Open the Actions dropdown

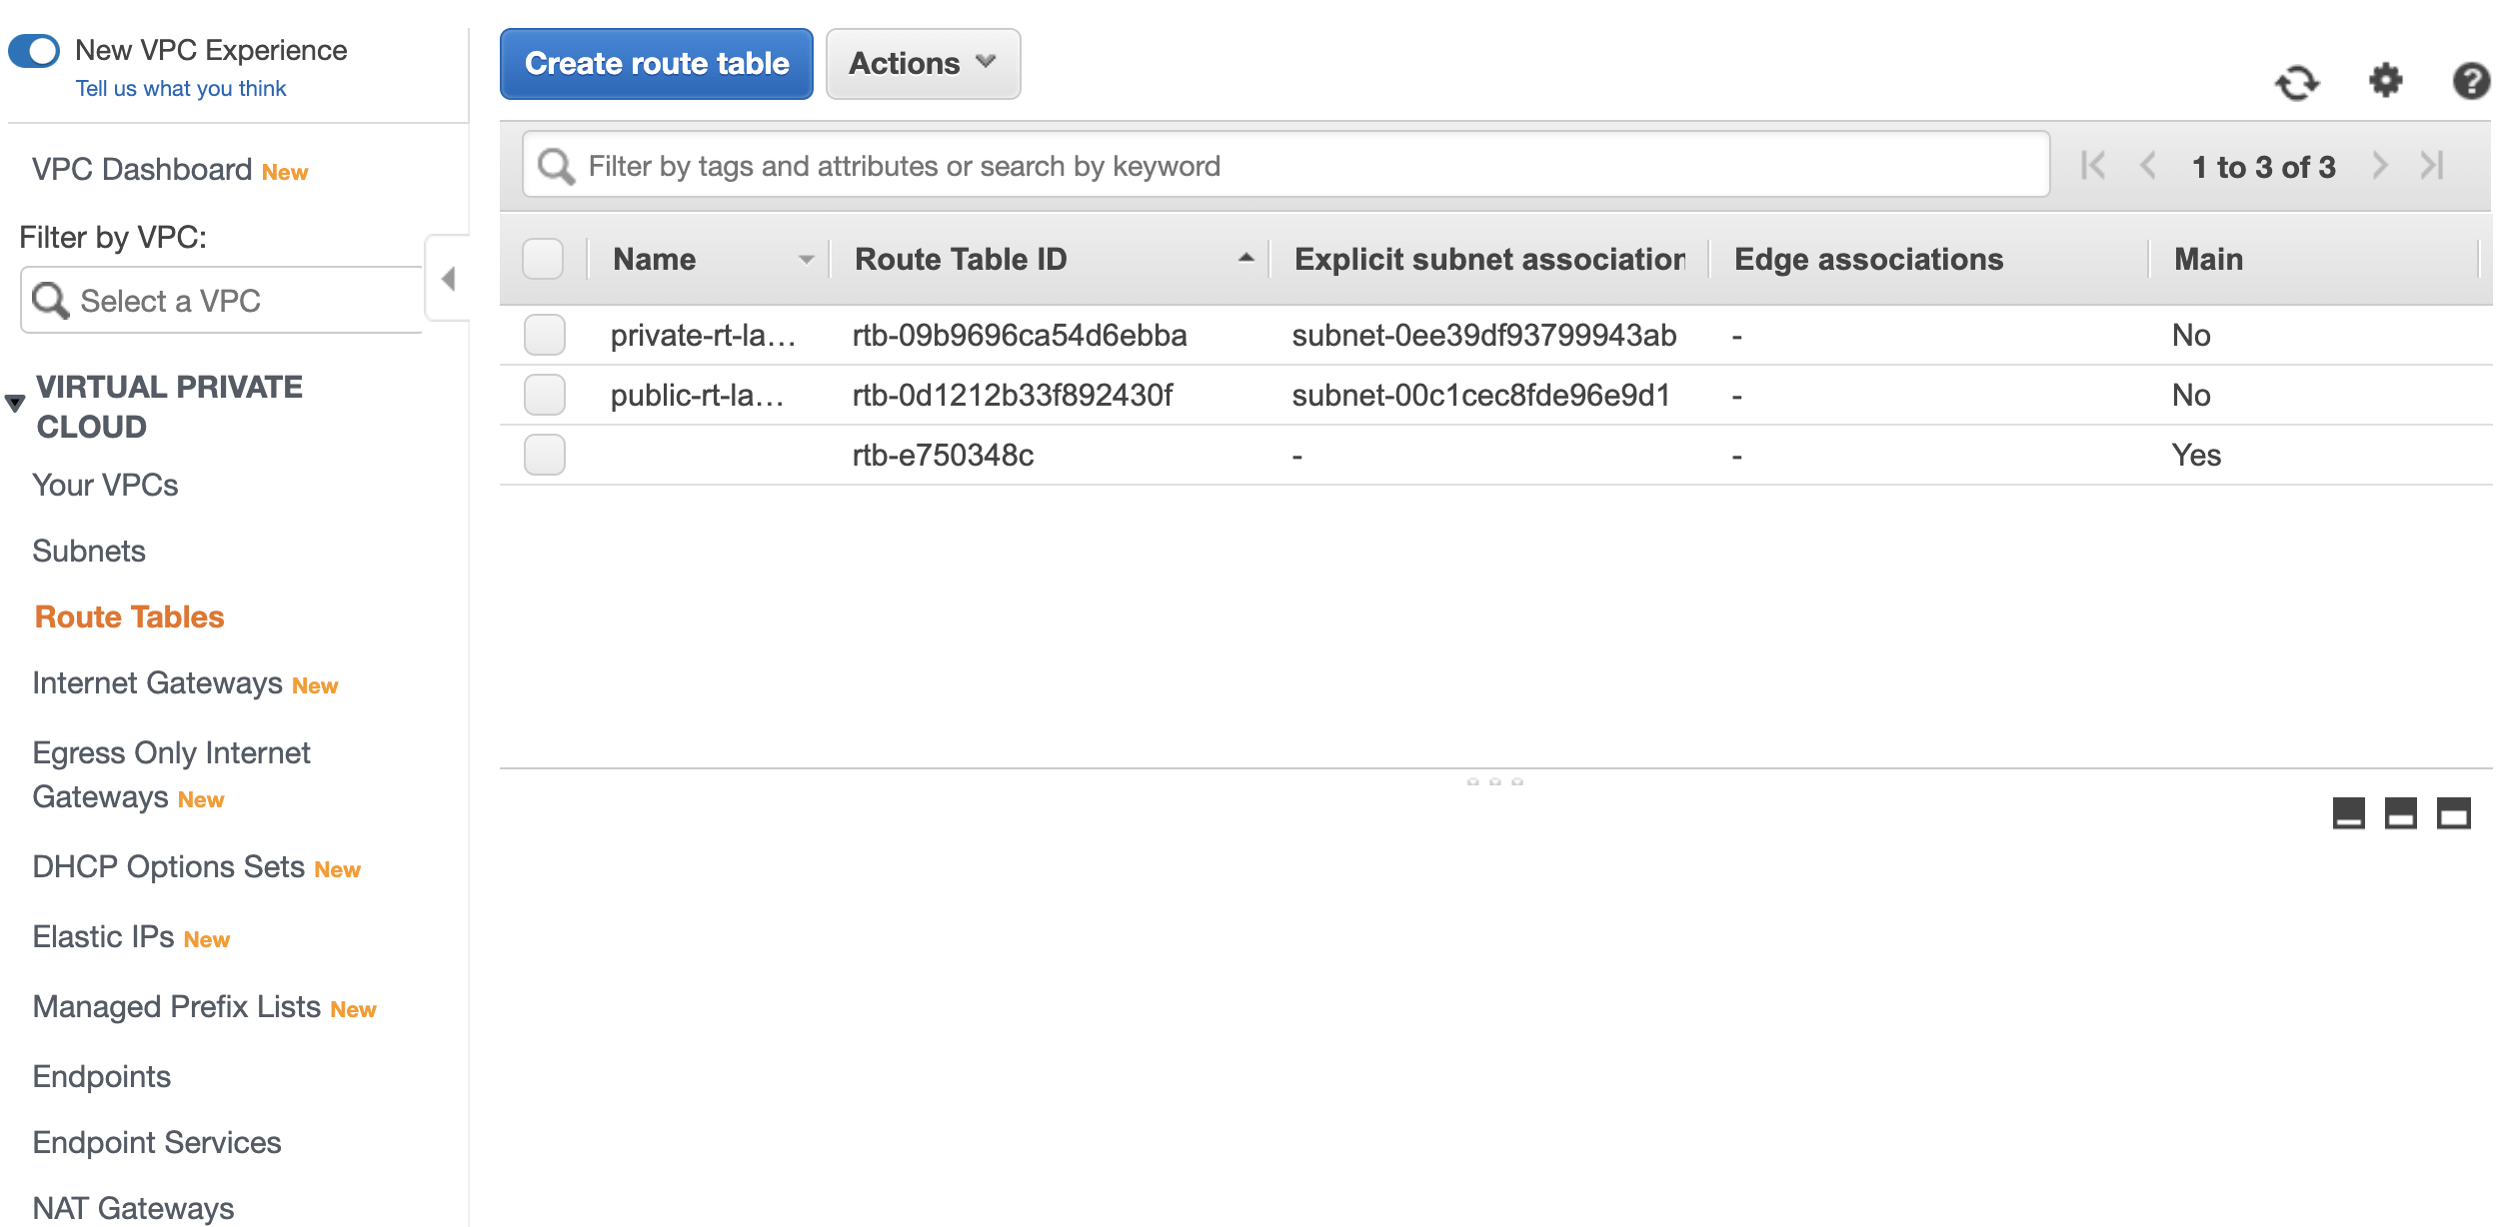[922, 64]
